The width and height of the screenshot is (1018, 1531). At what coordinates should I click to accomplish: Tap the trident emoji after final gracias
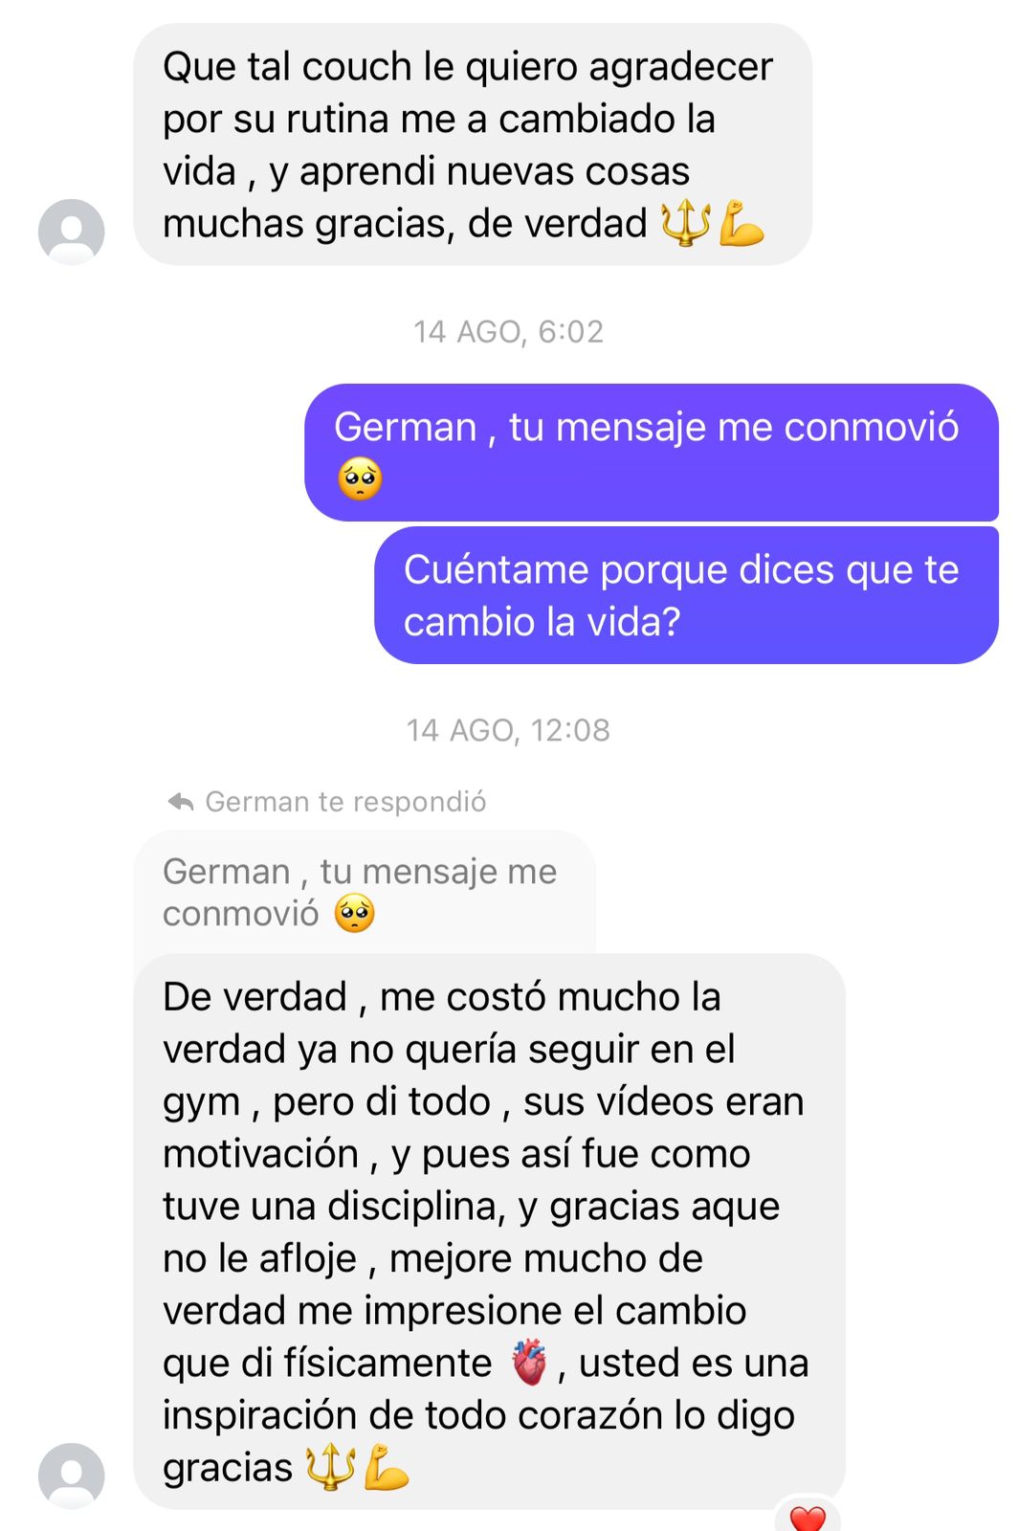[330, 1467]
